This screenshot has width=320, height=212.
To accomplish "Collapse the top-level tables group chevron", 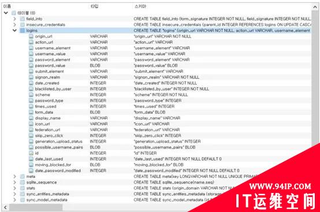I will pyautogui.click(x=6, y=13).
